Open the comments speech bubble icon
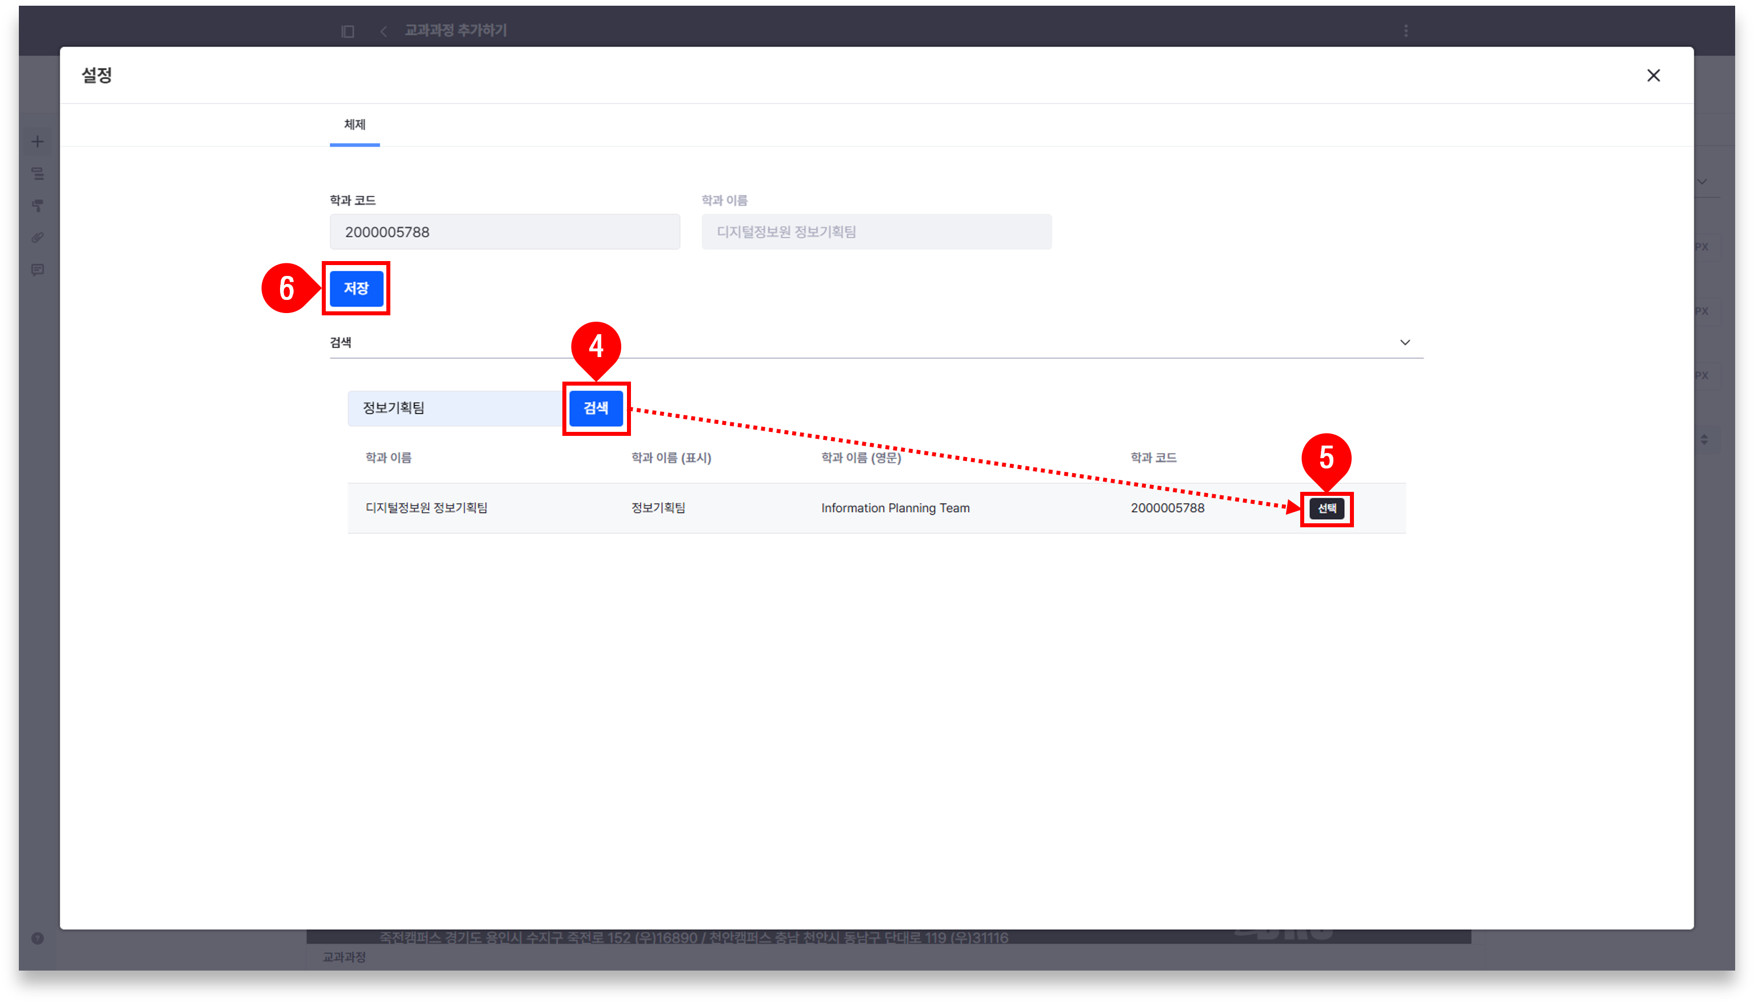 tap(38, 270)
